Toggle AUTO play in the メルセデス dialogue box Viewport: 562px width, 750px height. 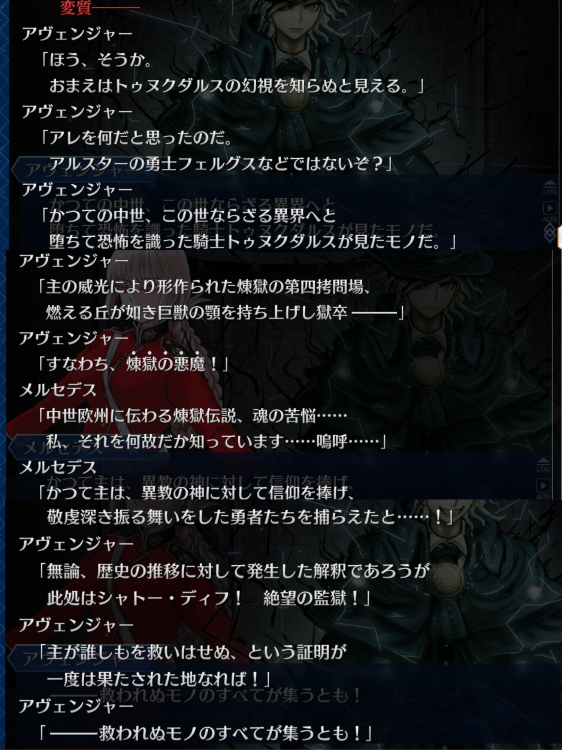[543, 489]
